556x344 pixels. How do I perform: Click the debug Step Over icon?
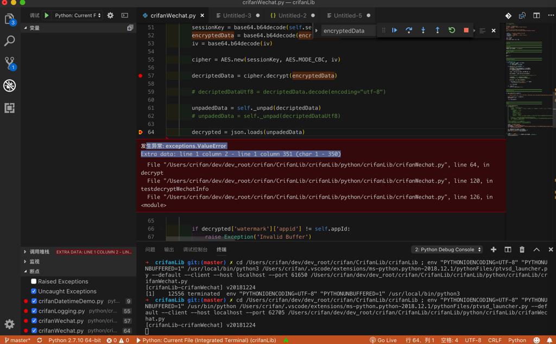click(x=409, y=30)
